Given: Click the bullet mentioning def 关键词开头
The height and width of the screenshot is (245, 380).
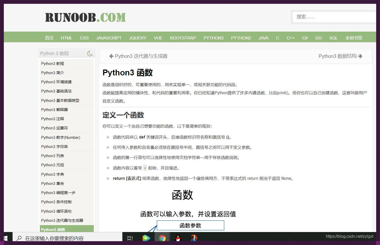Looking at the screenshot, I should click(172, 137).
